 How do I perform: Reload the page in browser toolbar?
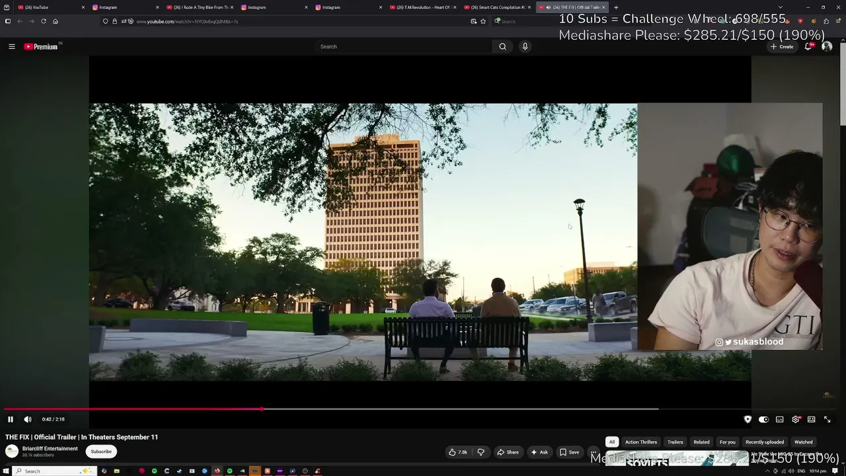tap(44, 21)
